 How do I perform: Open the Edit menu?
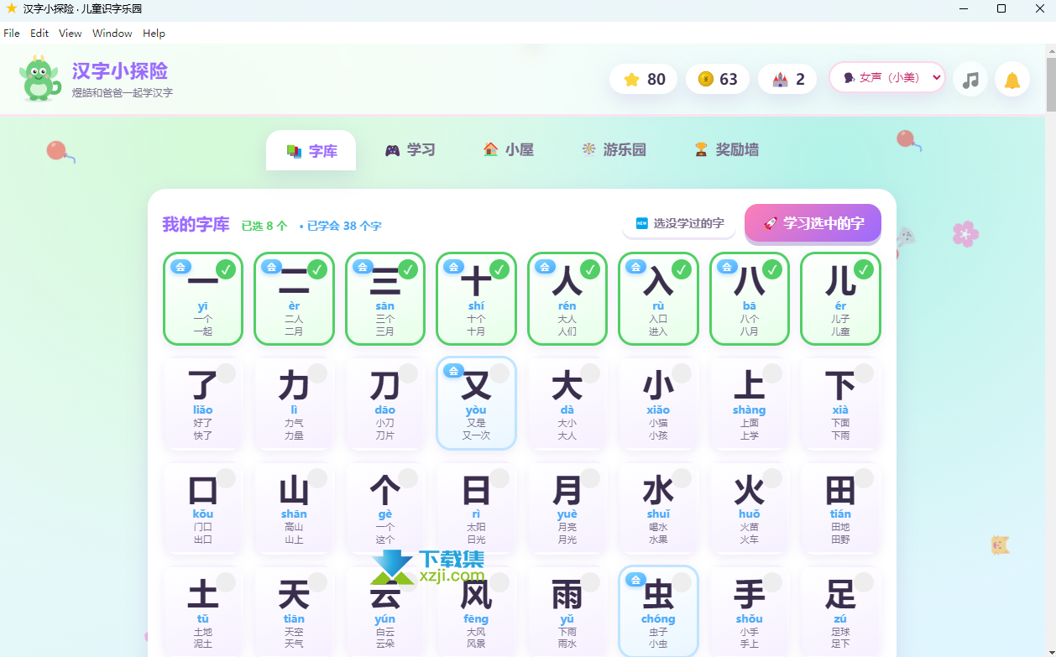point(39,34)
